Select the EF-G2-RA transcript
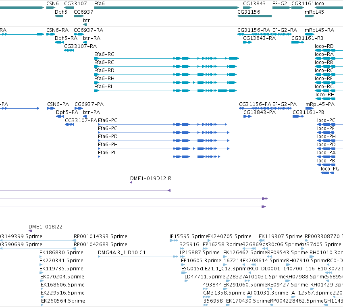This screenshot has width=343, height=307. coord(282,34)
